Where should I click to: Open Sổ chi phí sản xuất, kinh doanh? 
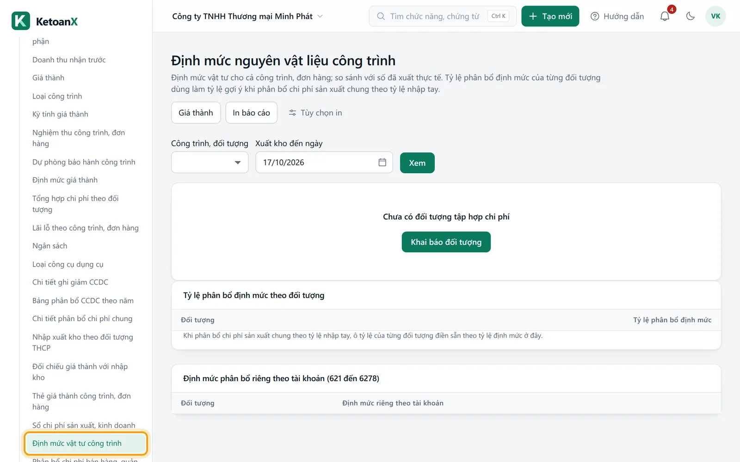coord(84,425)
